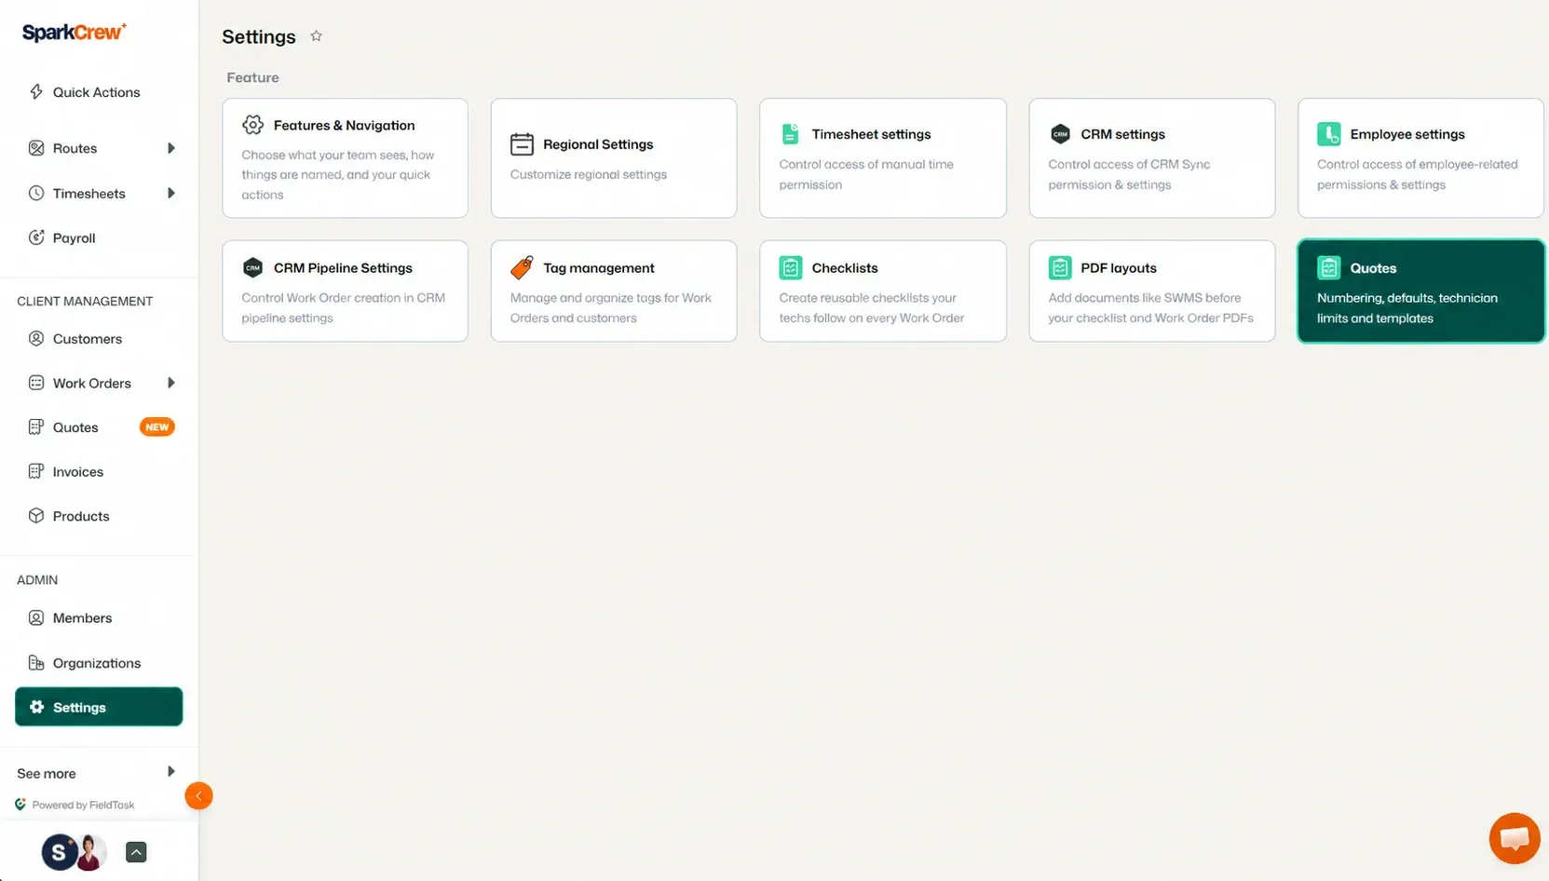Screen dimensions: 1549x881
Task: Expand the Timesheets submenu arrow
Action: coord(170,193)
